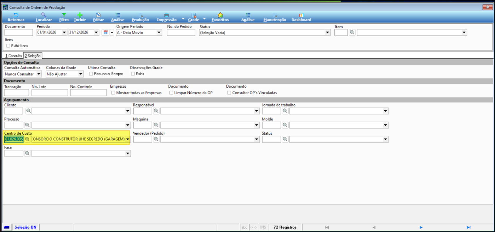Expand the Status (Seleção Vazia) dropdown
Image resolution: width=495 pixels, height=232 pixels.
point(327,33)
